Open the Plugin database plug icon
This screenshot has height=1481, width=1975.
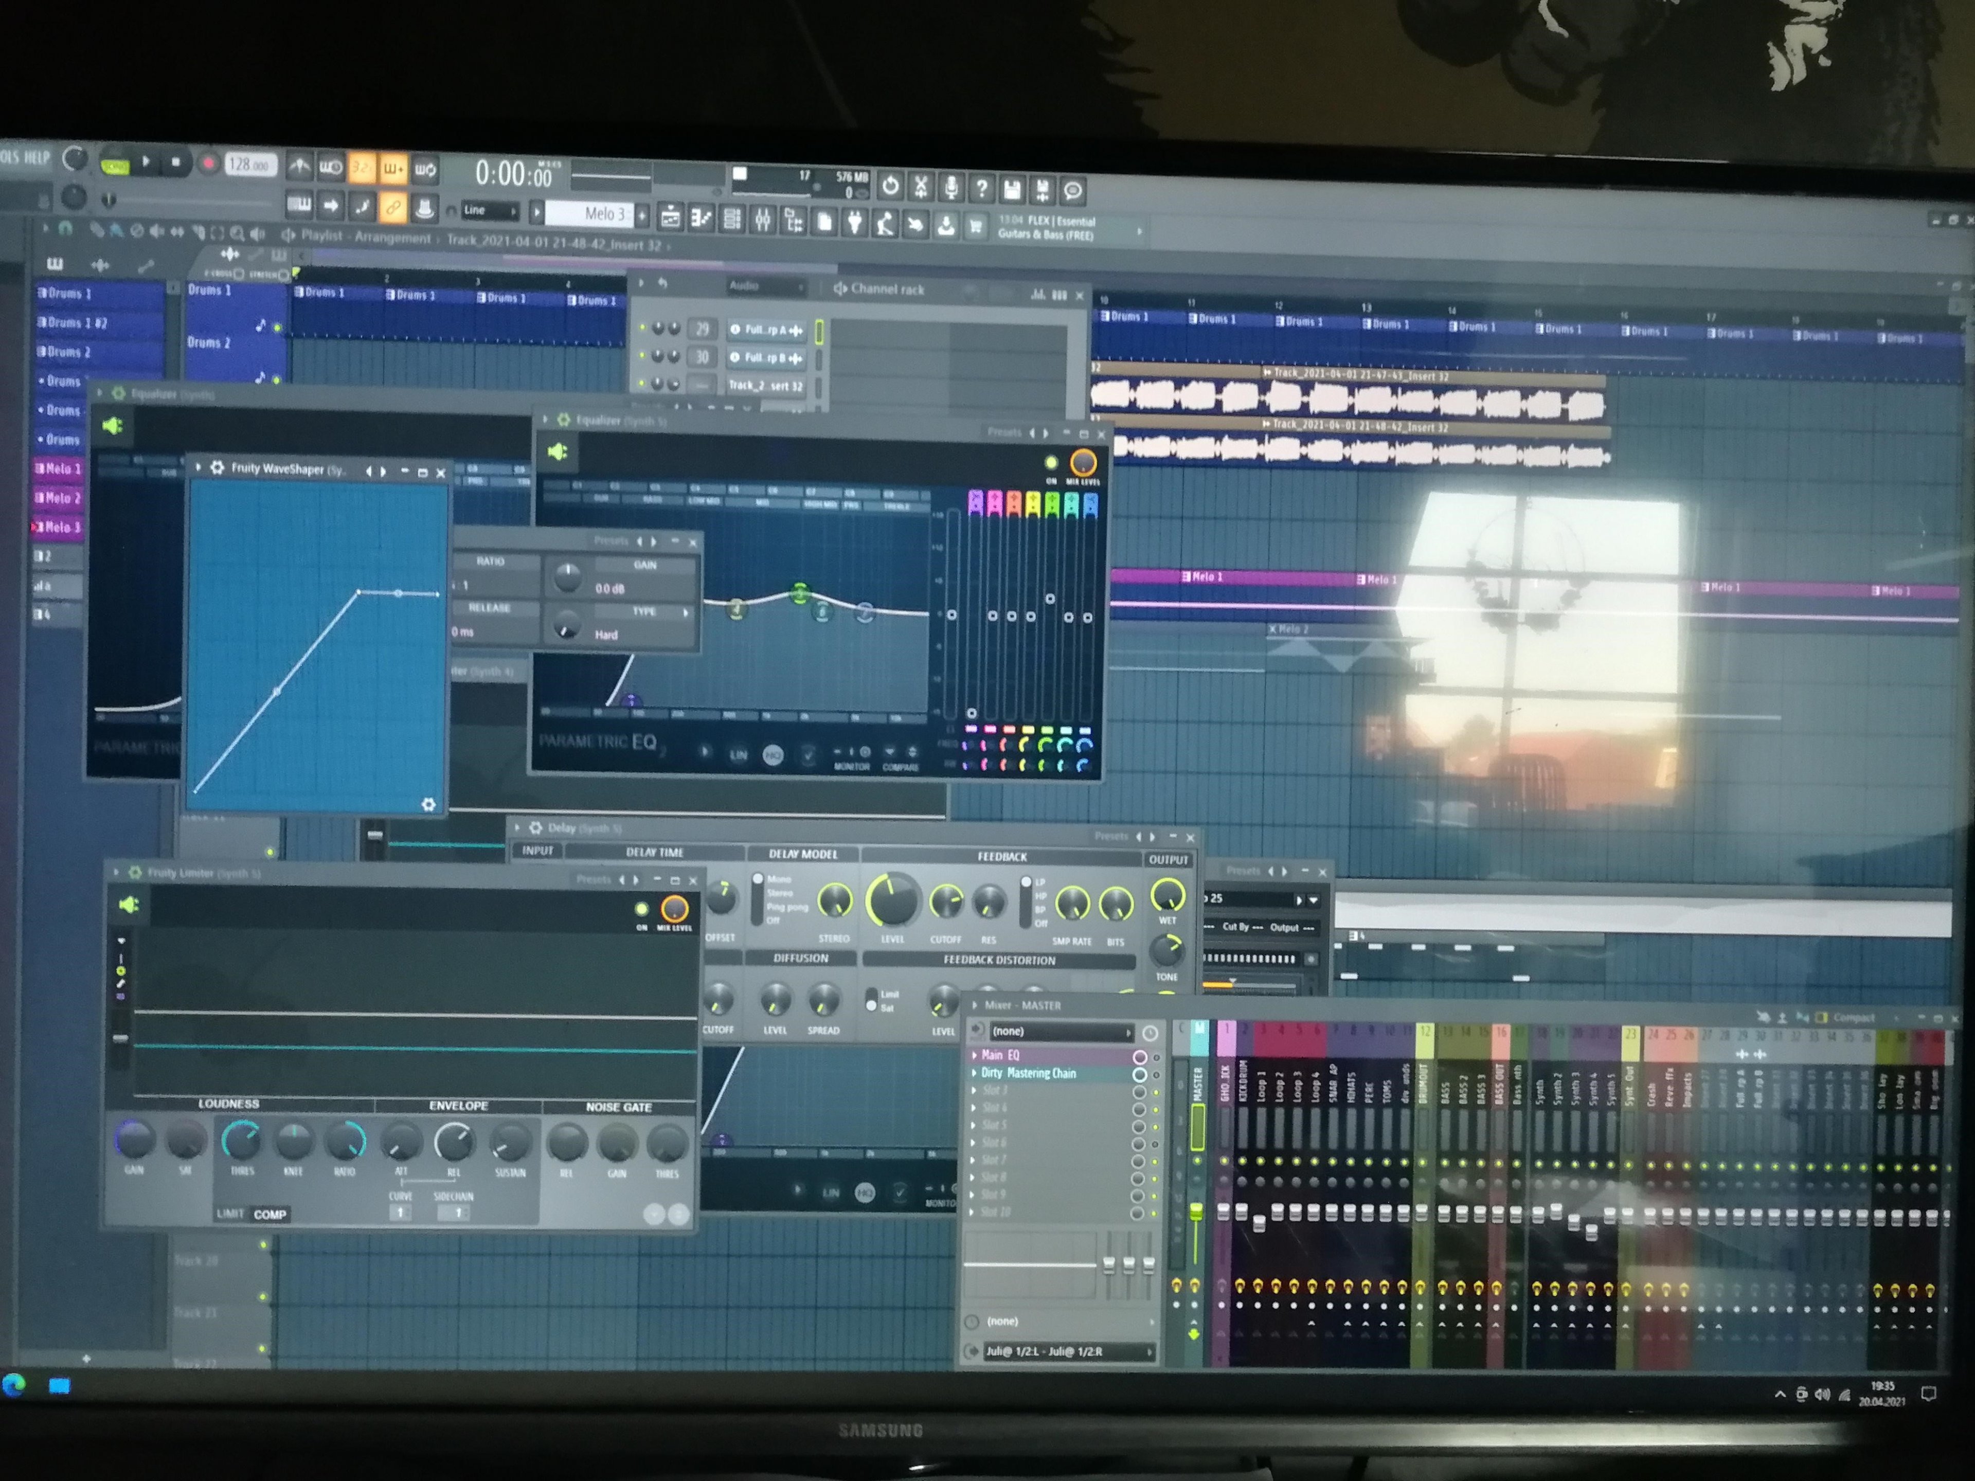(854, 222)
